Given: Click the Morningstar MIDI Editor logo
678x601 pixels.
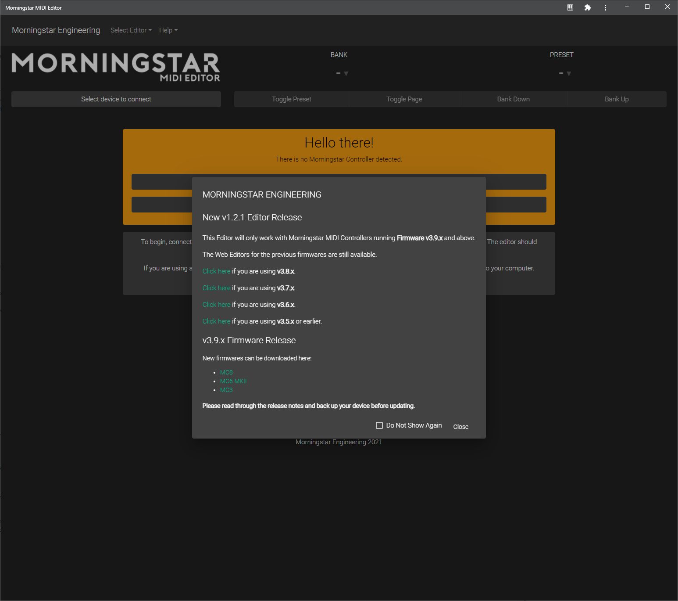Looking at the screenshot, I should pos(116,67).
